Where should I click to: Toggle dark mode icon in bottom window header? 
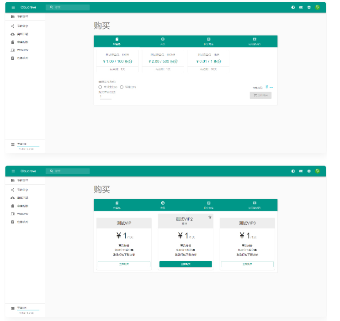point(293,171)
